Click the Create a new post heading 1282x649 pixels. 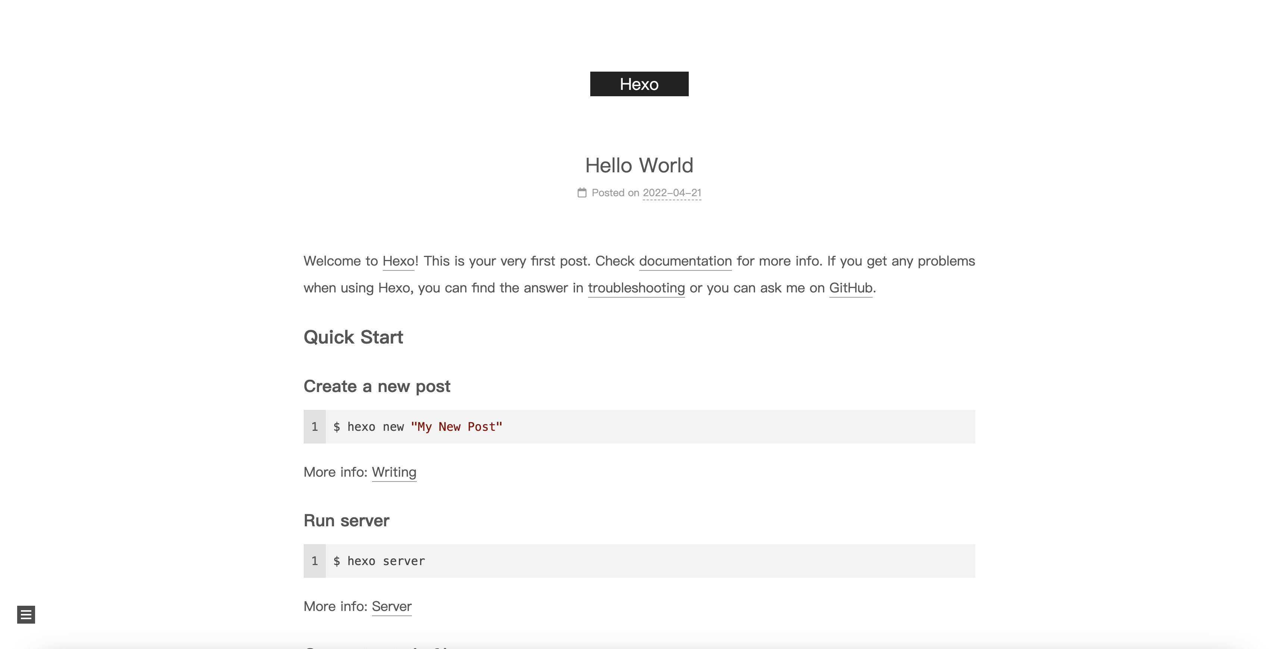point(377,386)
